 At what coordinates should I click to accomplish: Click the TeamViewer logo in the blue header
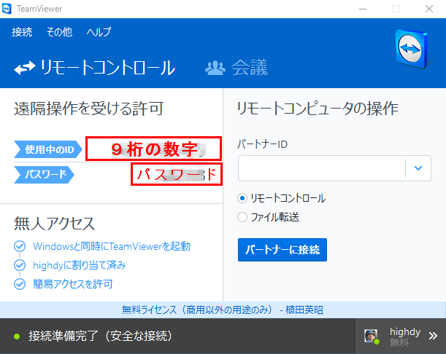tap(412, 49)
